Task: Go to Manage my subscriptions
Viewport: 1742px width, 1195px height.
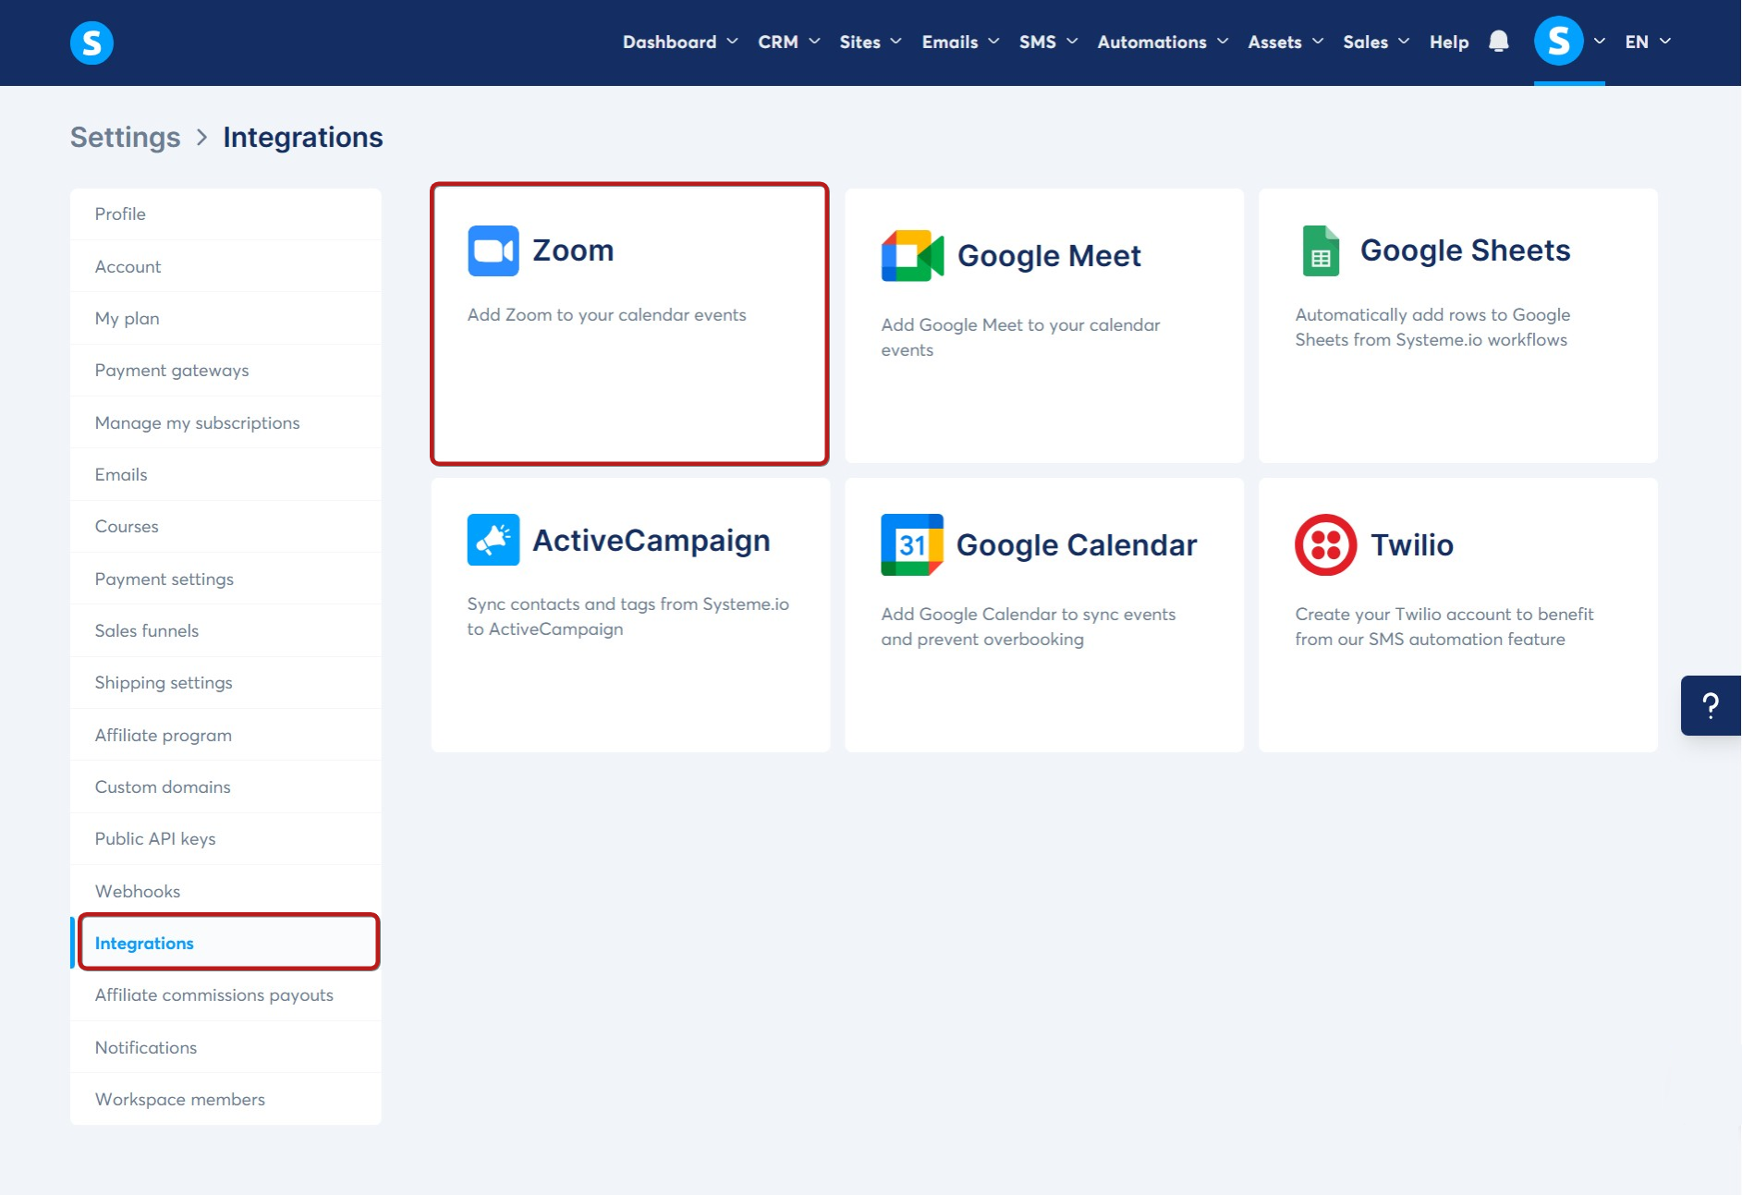Action: pos(225,423)
